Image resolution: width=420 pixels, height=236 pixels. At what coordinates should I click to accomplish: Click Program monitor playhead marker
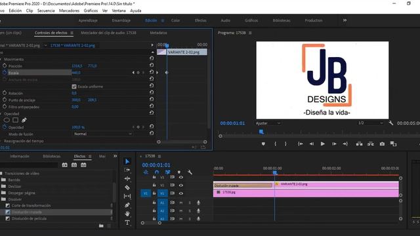pyautogui.click(x=261, y=132)
